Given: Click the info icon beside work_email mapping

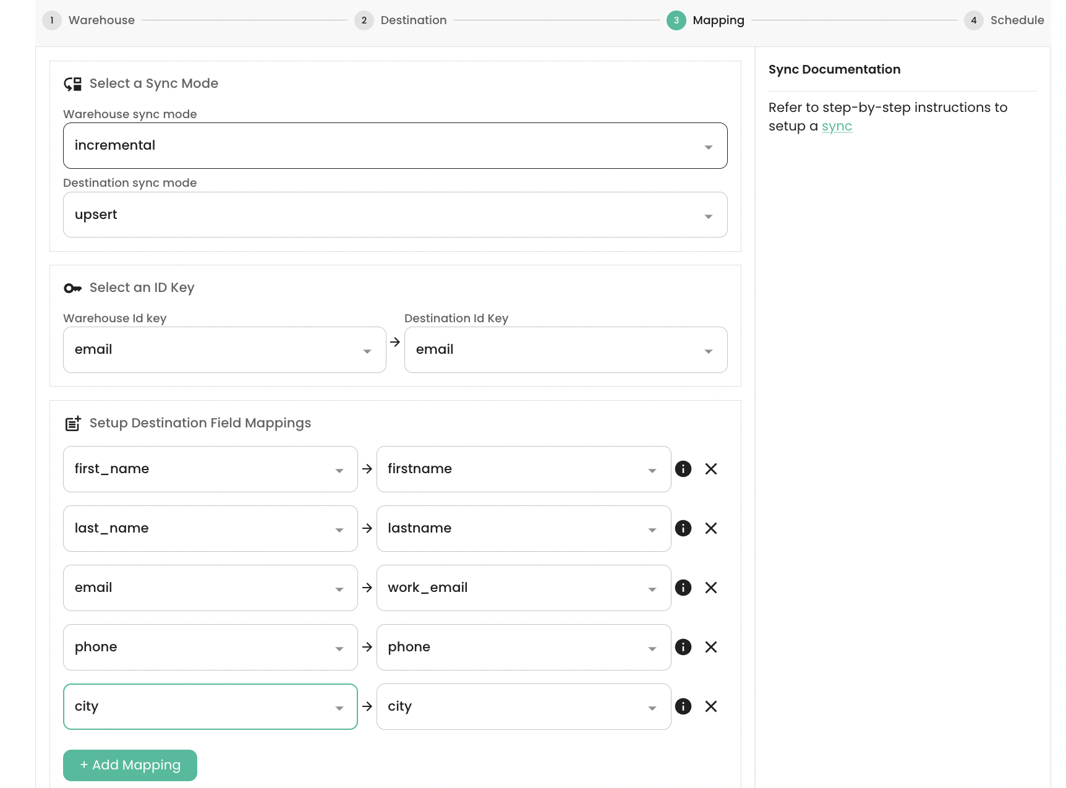Looking at the screenshot, I should (683, 588).
